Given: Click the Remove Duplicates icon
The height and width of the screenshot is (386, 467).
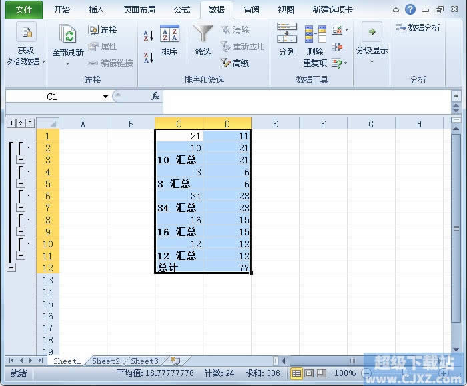Looking at the screenshot, I should [315, 34].
